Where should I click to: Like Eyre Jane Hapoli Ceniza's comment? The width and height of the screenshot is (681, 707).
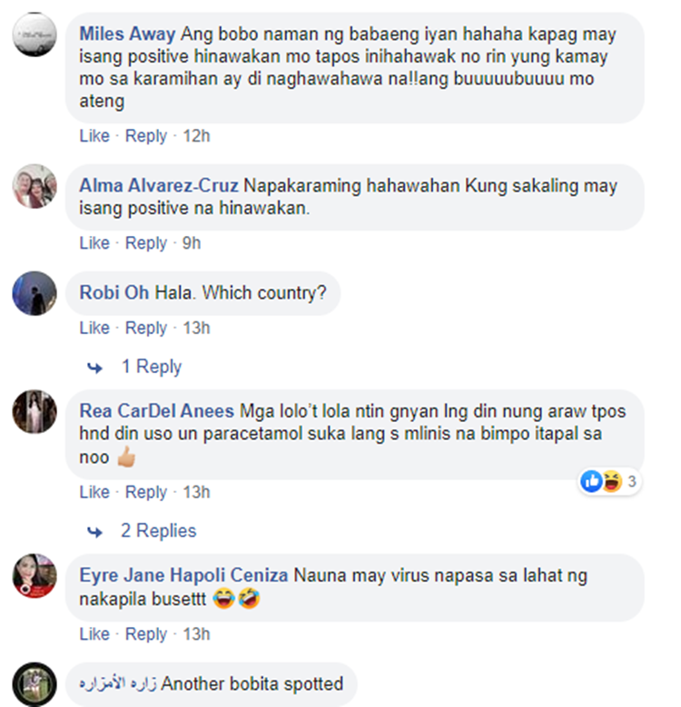pos(94,634)
